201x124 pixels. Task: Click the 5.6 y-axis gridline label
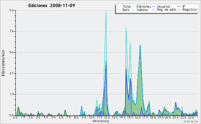pos(11,52)
